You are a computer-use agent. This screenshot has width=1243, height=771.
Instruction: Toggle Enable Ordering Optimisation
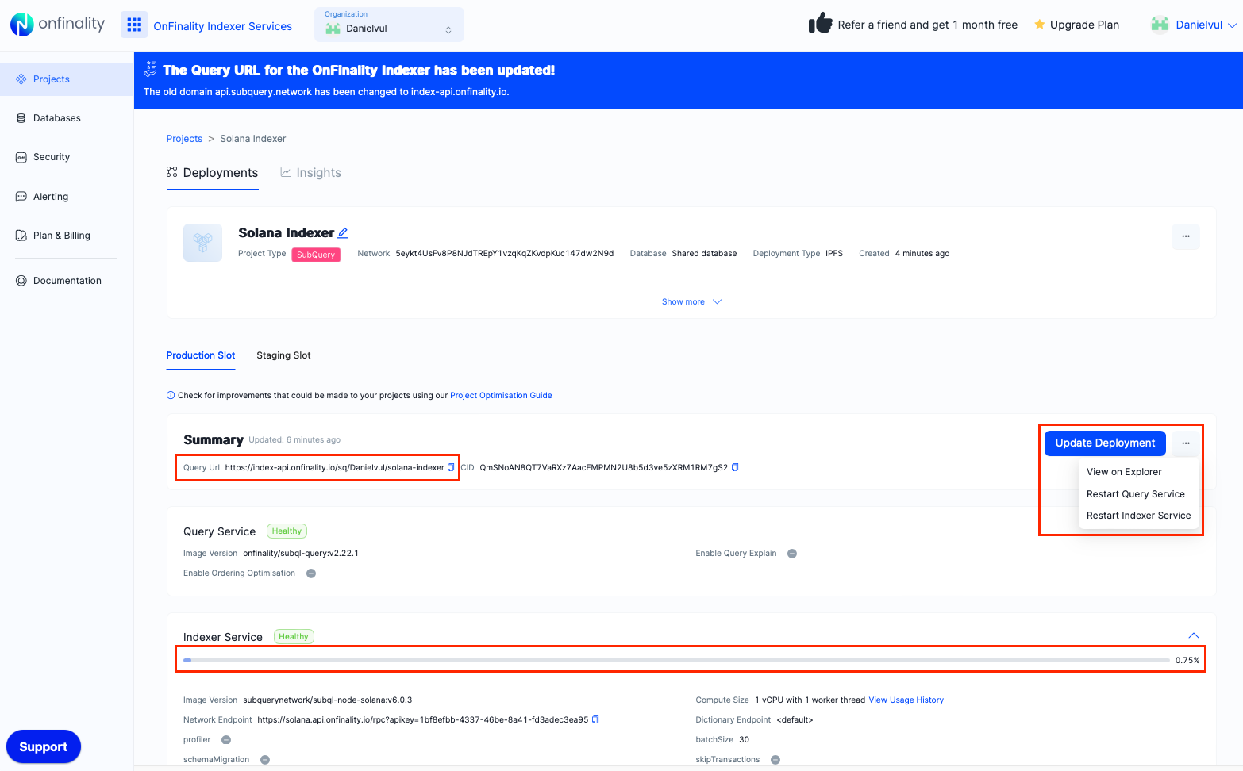310,573
